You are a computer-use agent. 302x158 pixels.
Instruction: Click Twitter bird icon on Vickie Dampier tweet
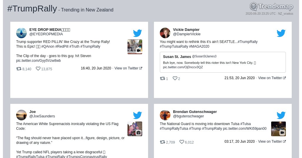[x=281, y=33]
